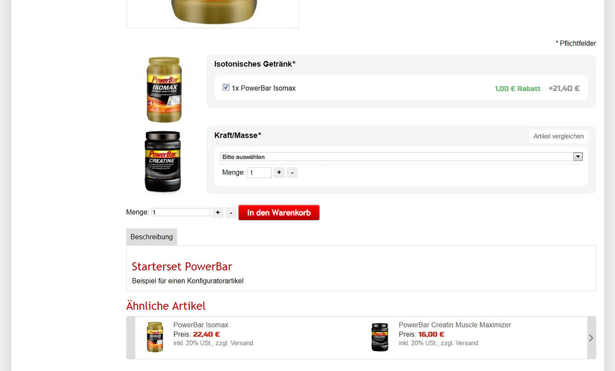Open PowerBar Creatin Muscle Maximizer link
This screenshot has height=371, width=615.
[455, 325]
